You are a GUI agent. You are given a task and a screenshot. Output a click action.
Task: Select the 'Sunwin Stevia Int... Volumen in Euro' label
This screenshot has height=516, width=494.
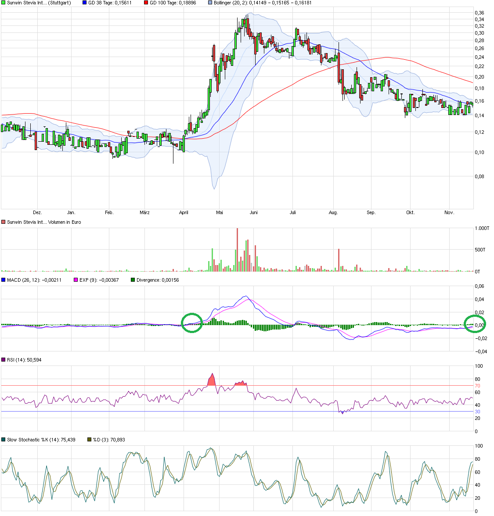click(44, 222)
